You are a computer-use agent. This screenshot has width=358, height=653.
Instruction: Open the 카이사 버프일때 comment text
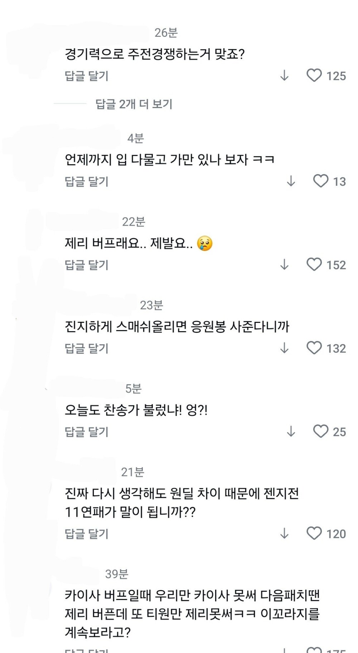point(192,614)
